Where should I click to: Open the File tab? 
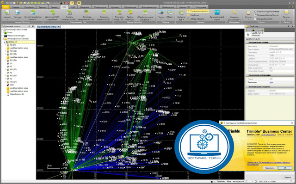(x=6, y=7)
